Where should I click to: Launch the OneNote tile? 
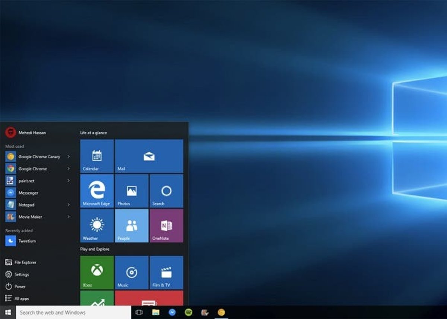166,226
